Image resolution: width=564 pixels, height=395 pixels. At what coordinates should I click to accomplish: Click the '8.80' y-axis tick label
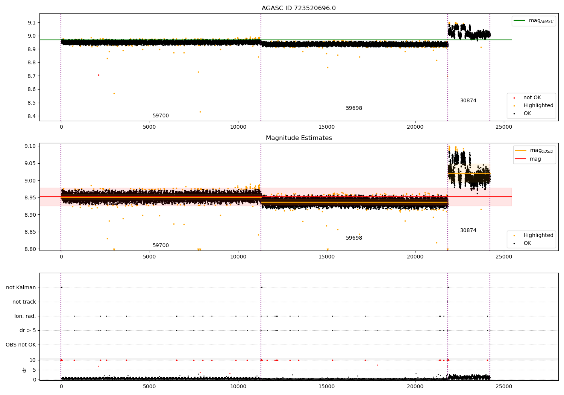(30, 249)
